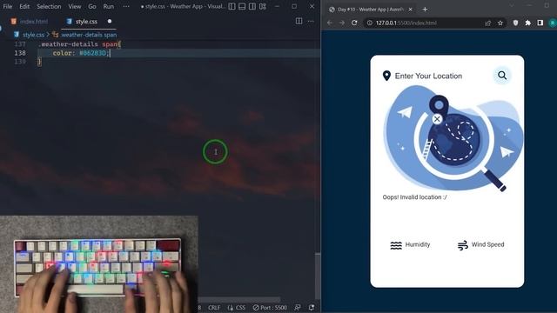The width and height of the screenshot is (557, 313).
Task: Select style.css in the breadcrumb
Action: [x=33, y=35]
